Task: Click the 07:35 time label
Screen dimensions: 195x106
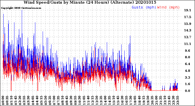Action: [58, 100]
